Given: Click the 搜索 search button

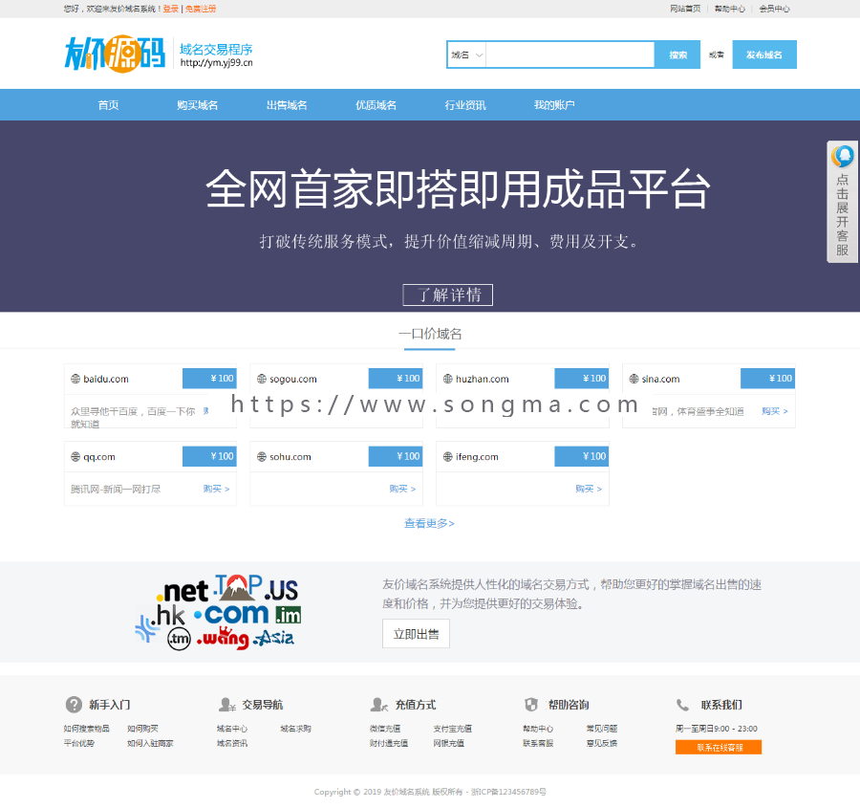Looking at the screenshot, I should (x=677, y=55).
